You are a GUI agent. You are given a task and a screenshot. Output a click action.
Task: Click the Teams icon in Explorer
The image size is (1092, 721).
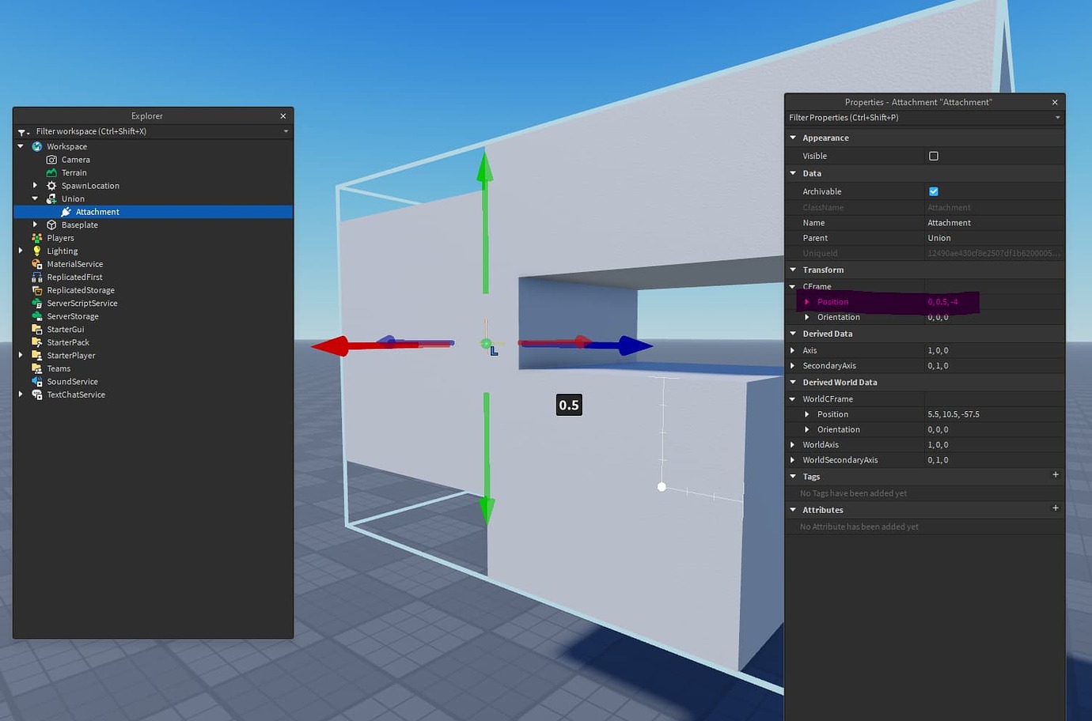coord(36,368)
